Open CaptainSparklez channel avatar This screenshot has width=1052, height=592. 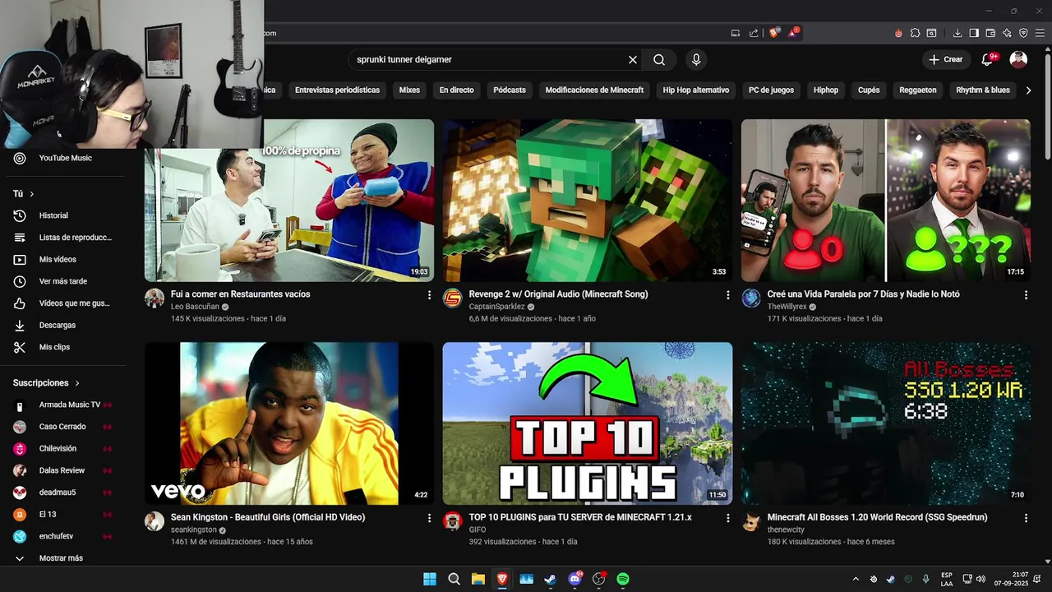[x=452, y=298]
